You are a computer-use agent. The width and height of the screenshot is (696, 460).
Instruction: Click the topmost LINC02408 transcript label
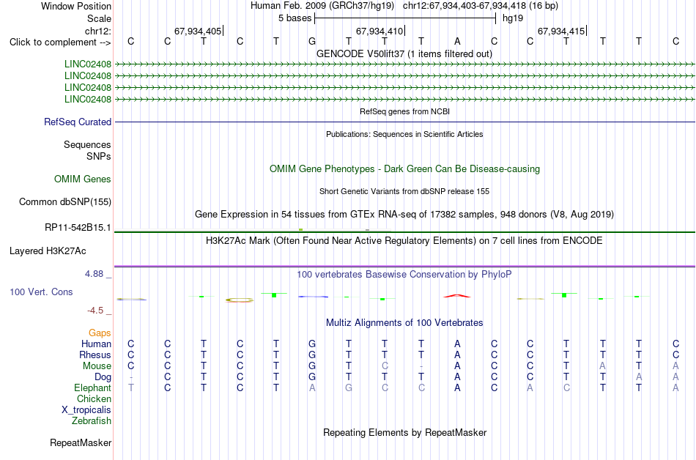click(88, 64)
